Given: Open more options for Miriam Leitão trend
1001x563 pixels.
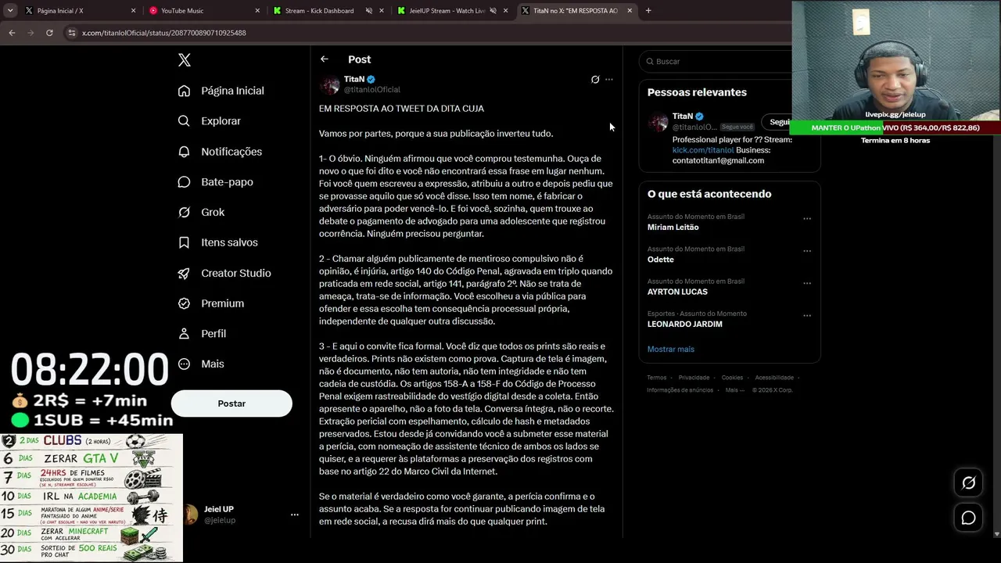Looking at the screenshot, I should (807, 219).
